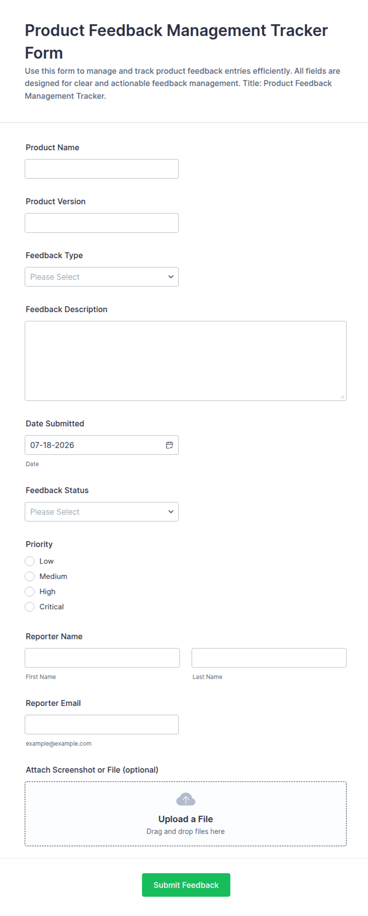The image size is (368, 916).
Task: Open the Feedback Type dropdown
Action: (x=102, y=277)
